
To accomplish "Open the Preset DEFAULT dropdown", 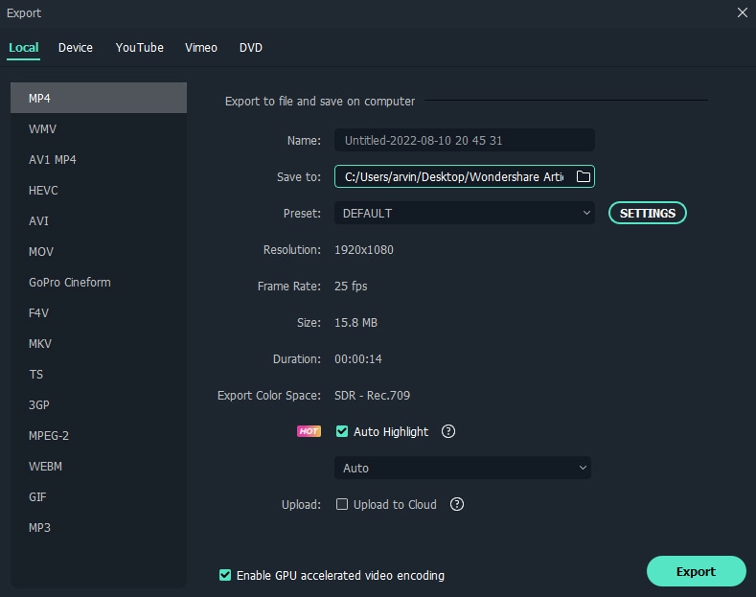I will pos(464,213).
